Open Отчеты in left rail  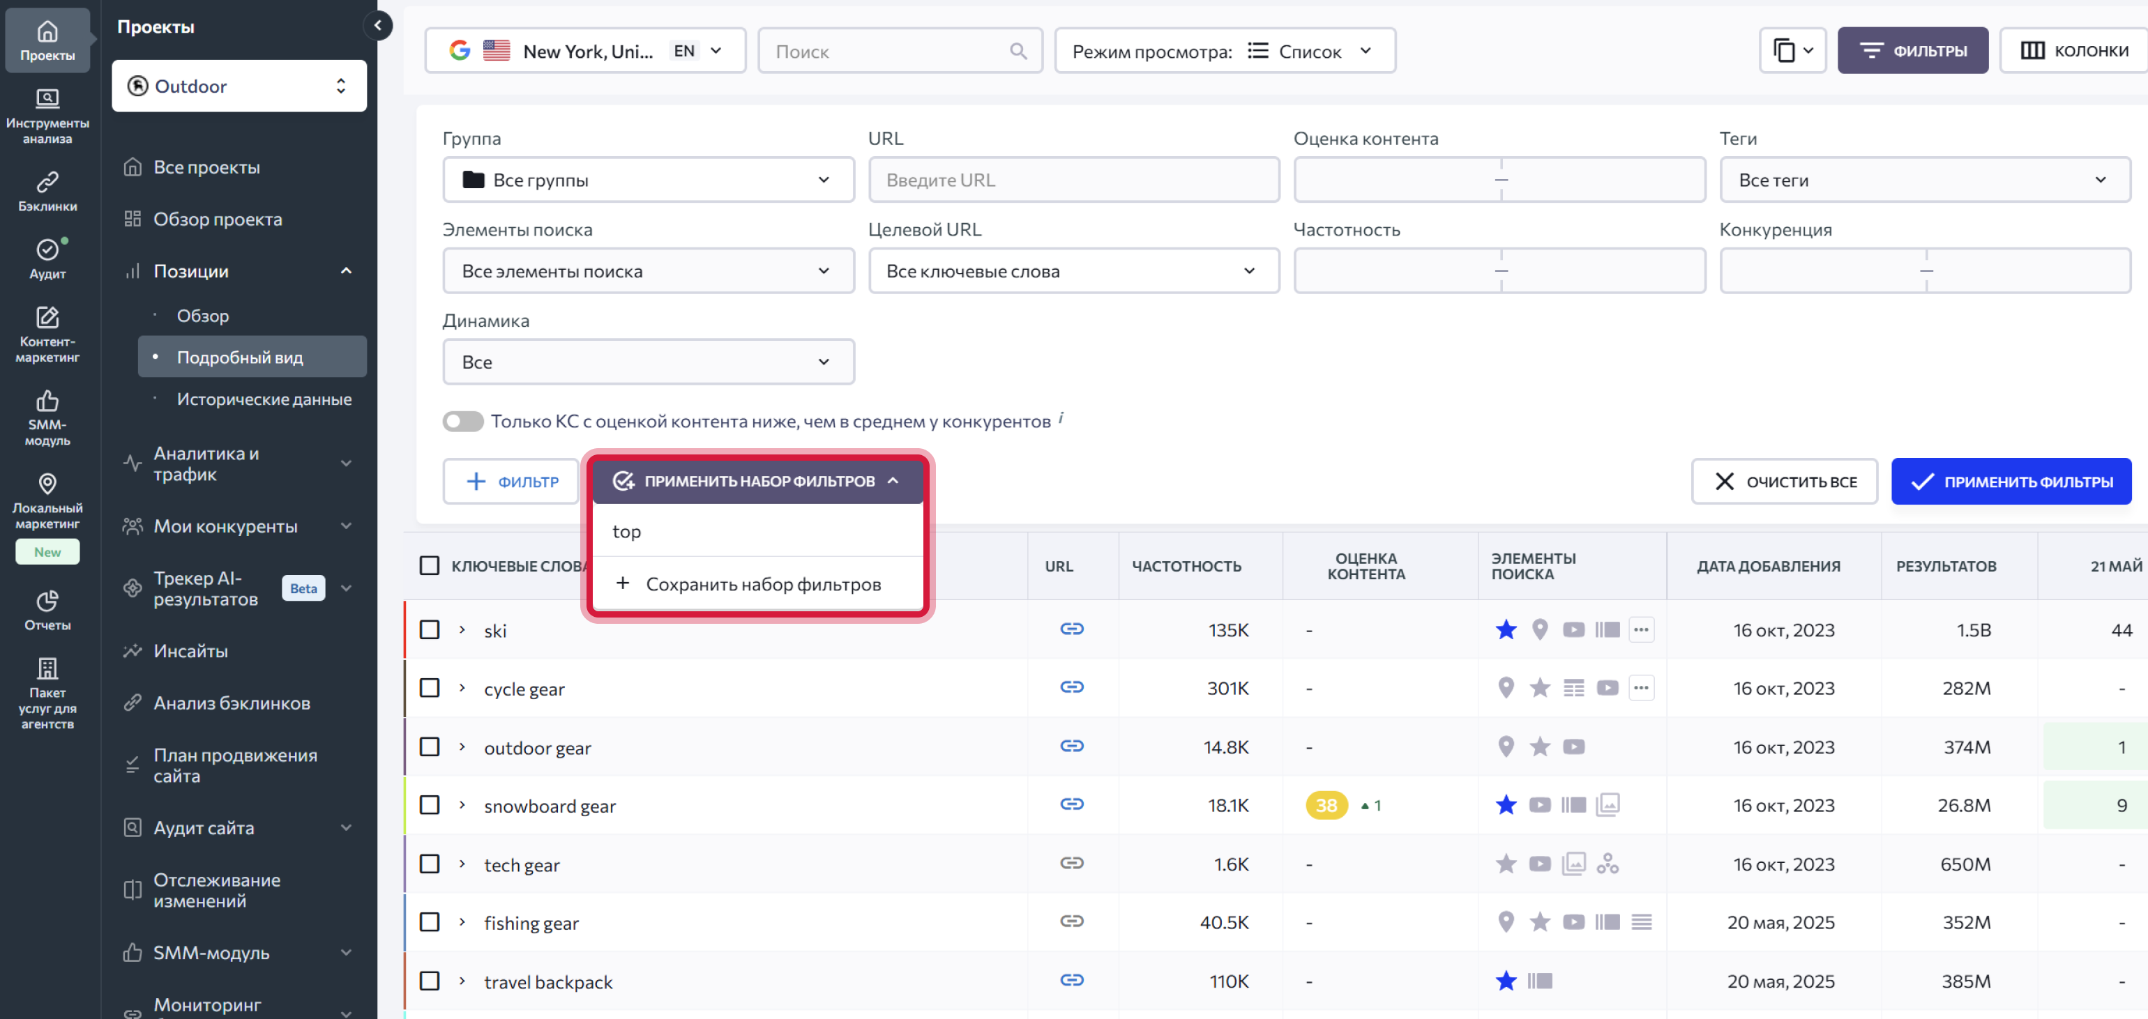47,610
